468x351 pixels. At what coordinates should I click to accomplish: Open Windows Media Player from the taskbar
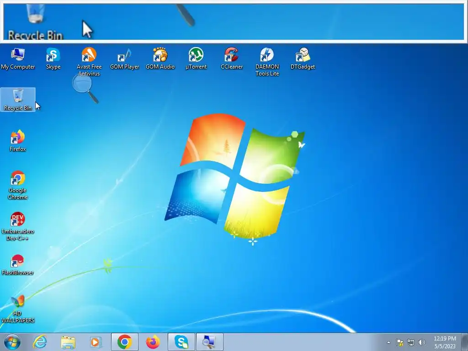[x=96, y=342]
